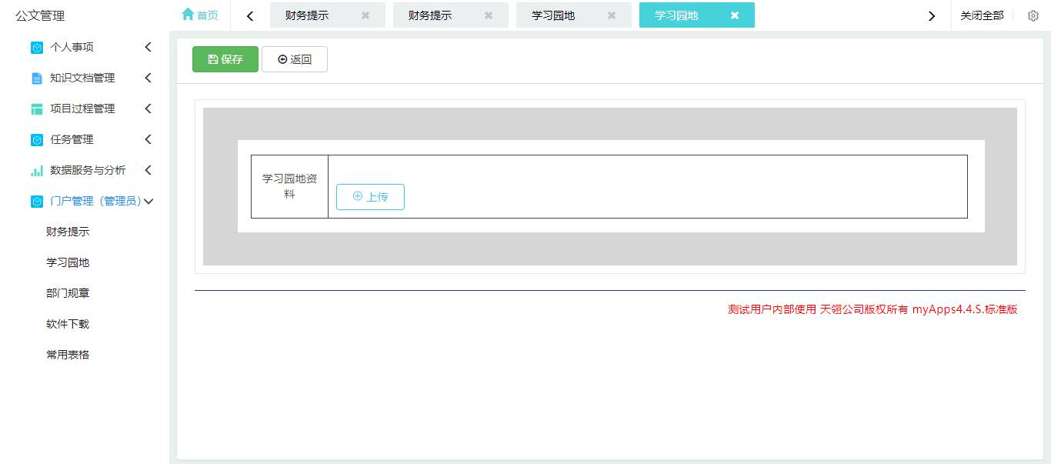Viewport: 1051px width, 464px height.
Task: Click the home icon tab 首页
Action: pyautogui.click(x=199, y=15)
